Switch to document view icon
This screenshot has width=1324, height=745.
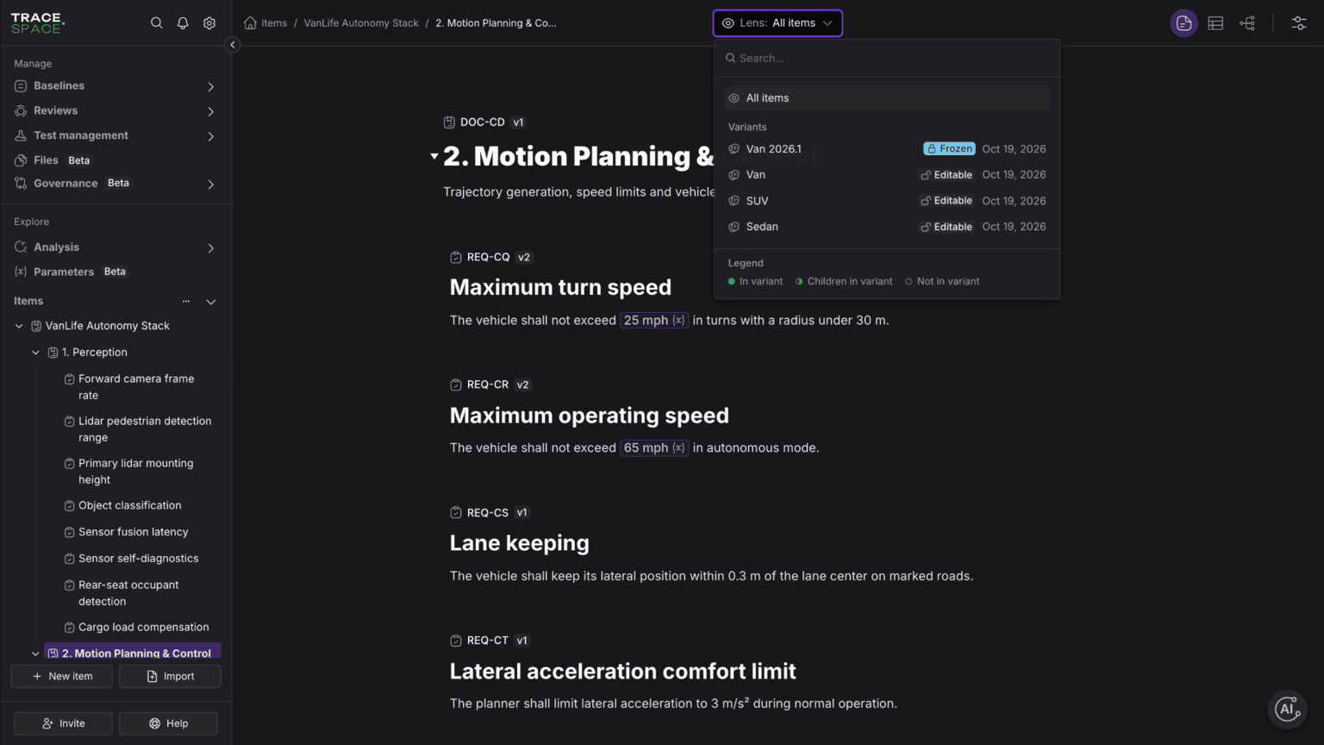click(1183, 23)
